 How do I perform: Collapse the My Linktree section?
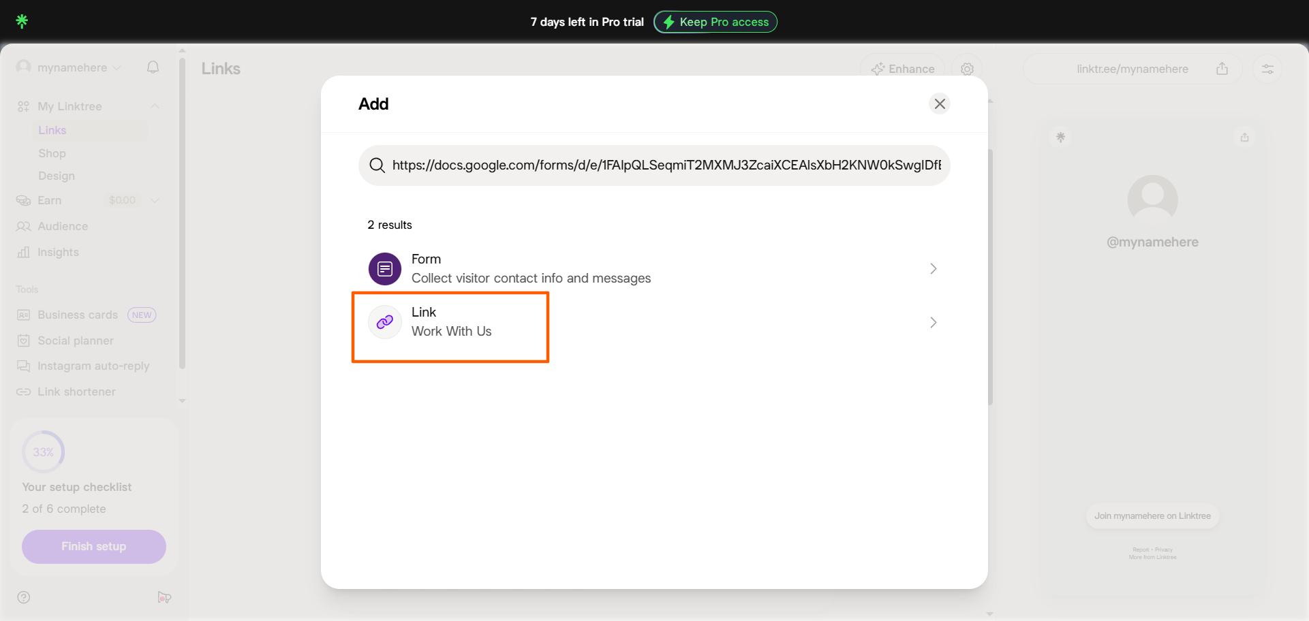(x=155, y=106)
